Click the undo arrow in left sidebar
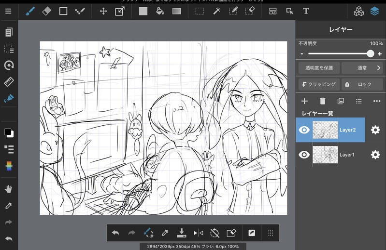This screenshot has height=250, width=386. (9, 239)
